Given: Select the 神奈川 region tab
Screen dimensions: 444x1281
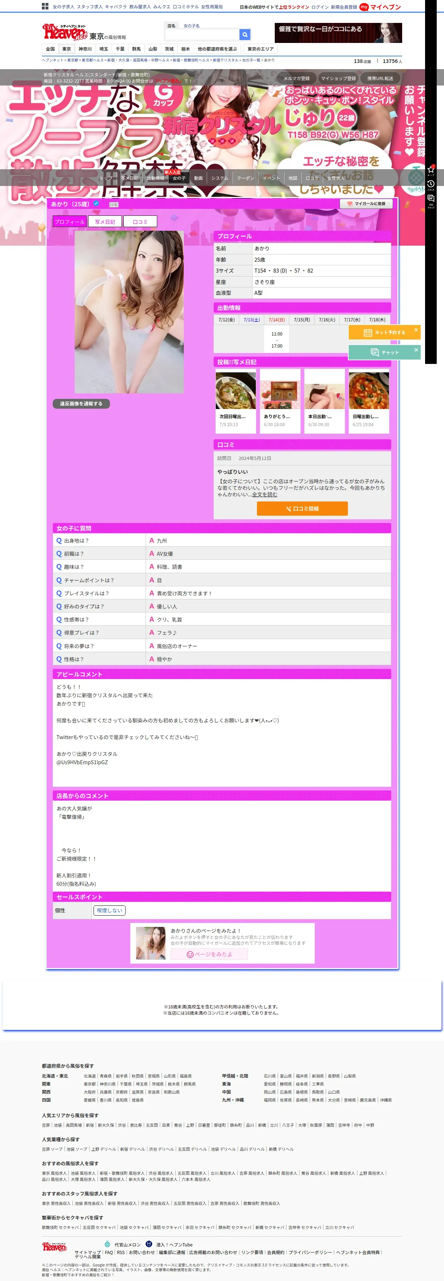Looking at the screenshot, I should [85, 49].
